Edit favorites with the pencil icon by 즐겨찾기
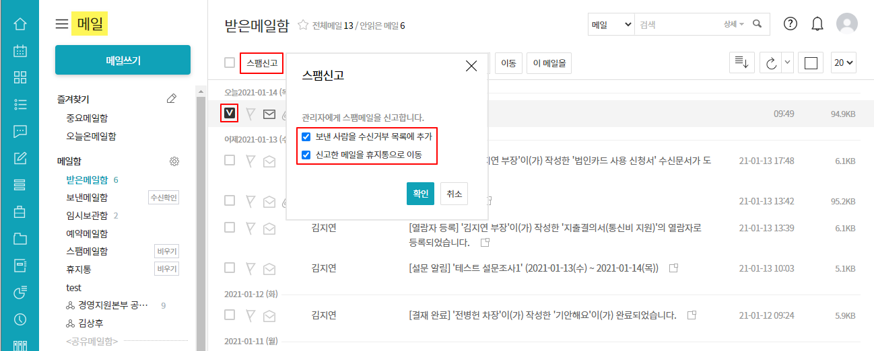The height and width of the screenshot is (351, 874). [172, 99]
